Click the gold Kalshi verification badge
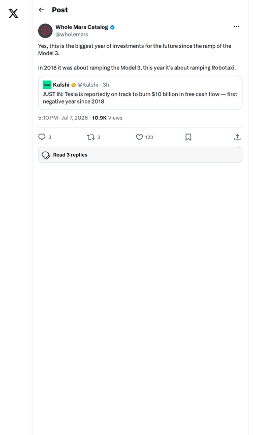This screenshot has height=435, width=254. [74, 85]
